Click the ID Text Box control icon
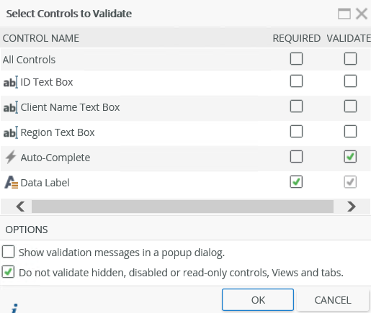The height and width of the screenshot is (313, 371). coord(10,82)
